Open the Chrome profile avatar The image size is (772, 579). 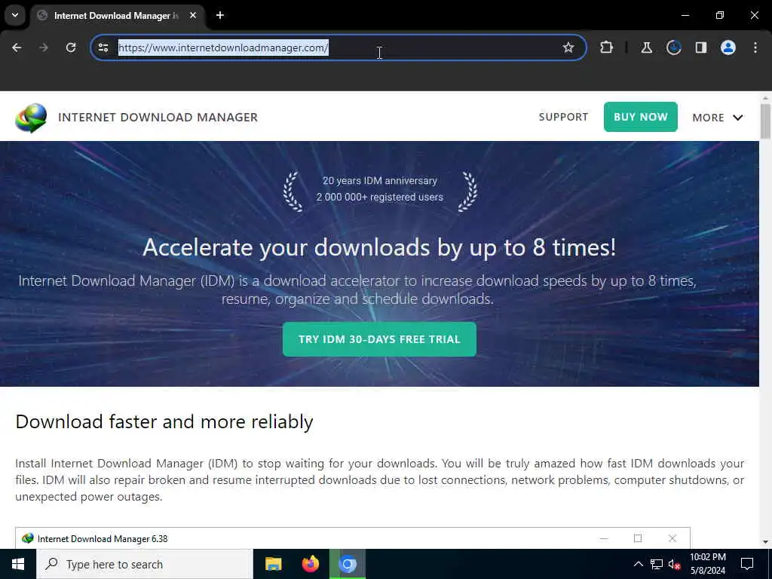(x=728, y=47)
